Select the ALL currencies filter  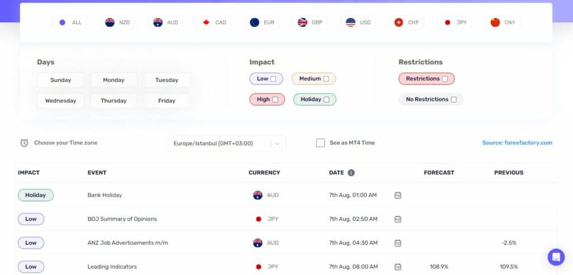[x=69, y=22]
